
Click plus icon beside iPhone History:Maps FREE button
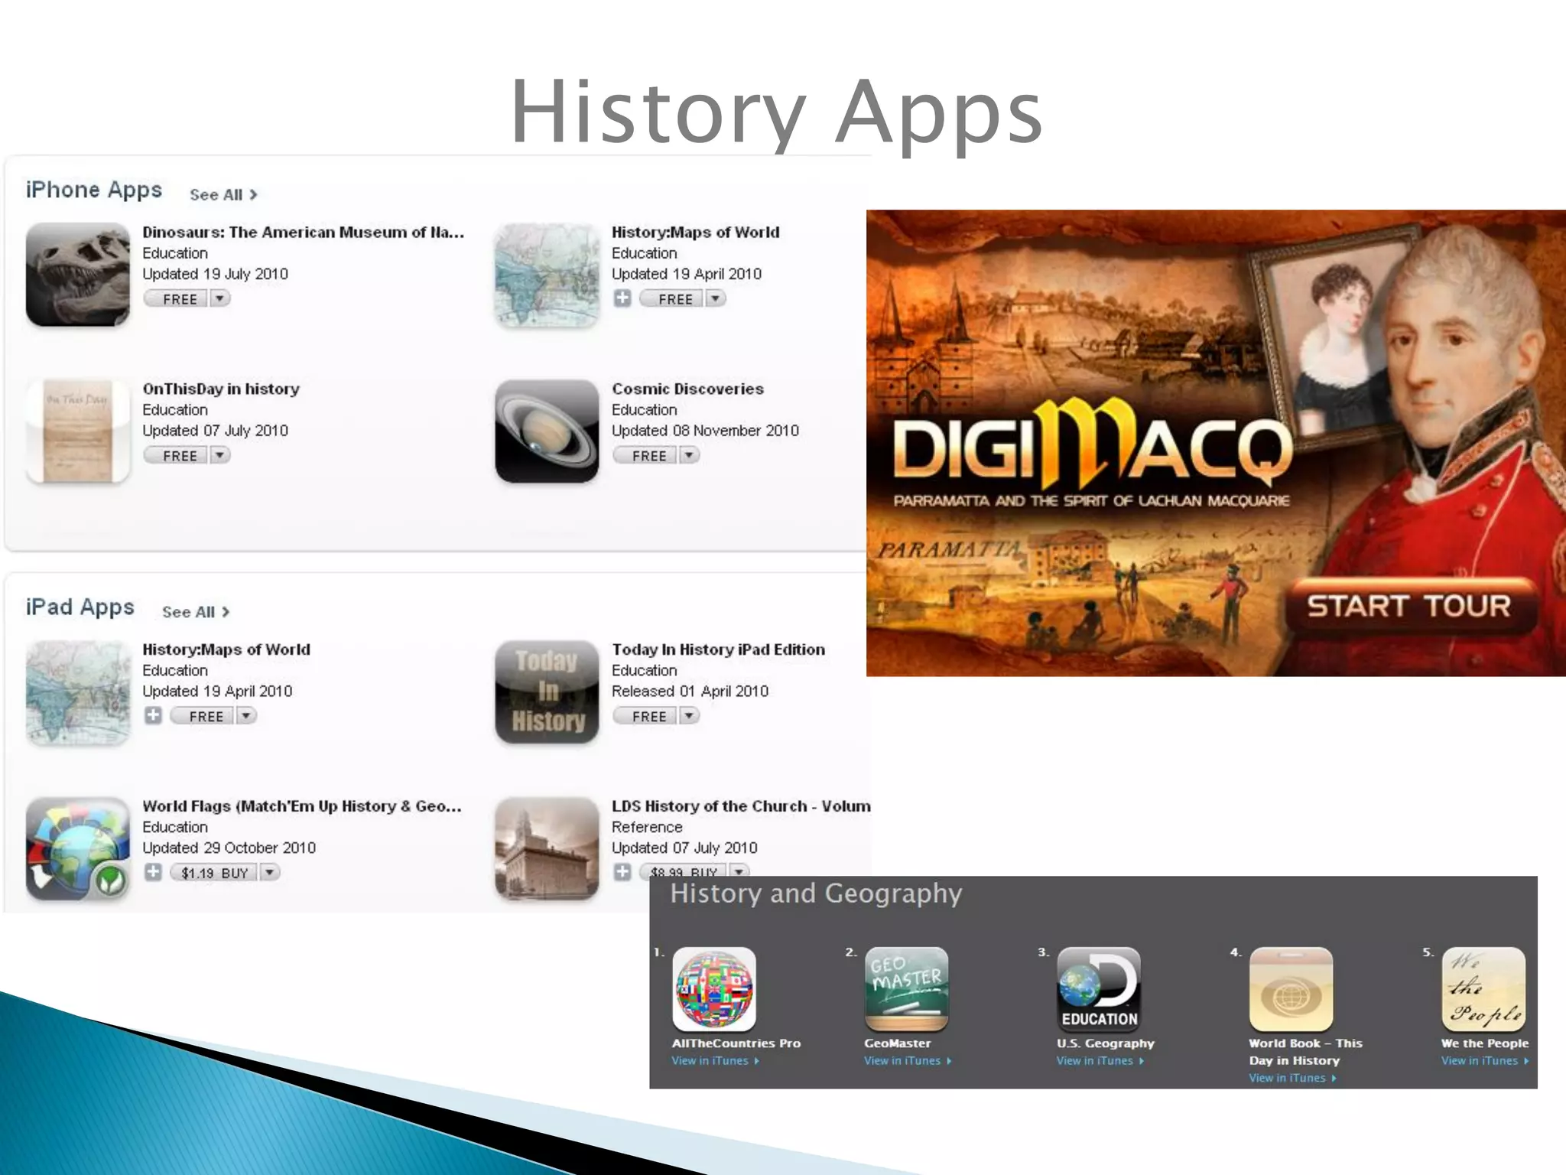[622, 298]
